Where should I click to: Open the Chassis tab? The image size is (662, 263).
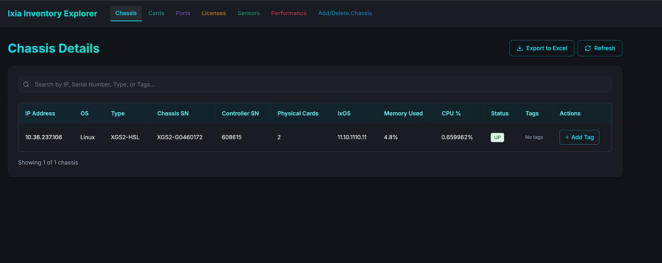point(126,13)
